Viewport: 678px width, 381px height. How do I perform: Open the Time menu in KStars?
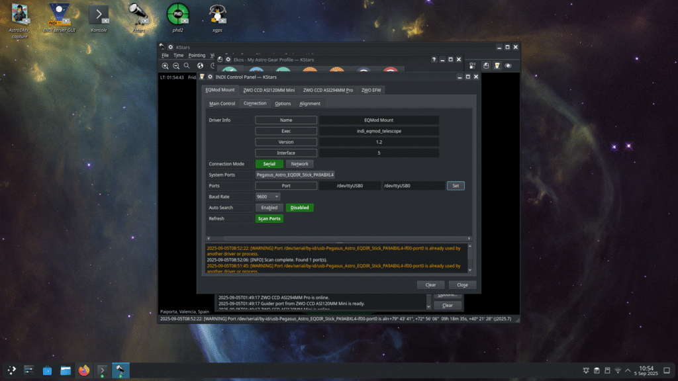tap(178, 56)
